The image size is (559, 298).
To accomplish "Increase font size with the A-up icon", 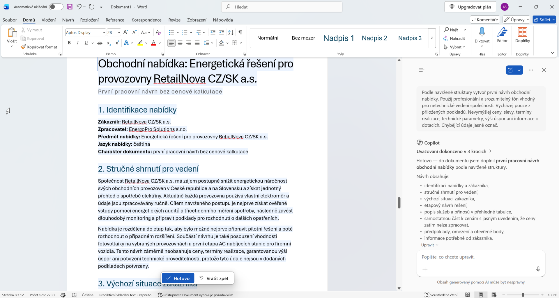I will pyautogui.click(x=126, y=32).
